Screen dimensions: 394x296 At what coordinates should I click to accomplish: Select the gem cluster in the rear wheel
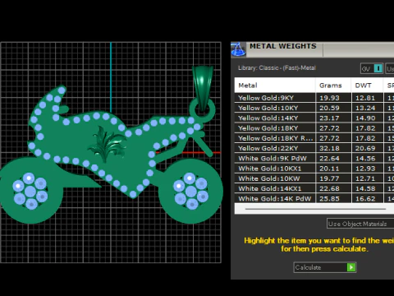(x=30, y=191)
